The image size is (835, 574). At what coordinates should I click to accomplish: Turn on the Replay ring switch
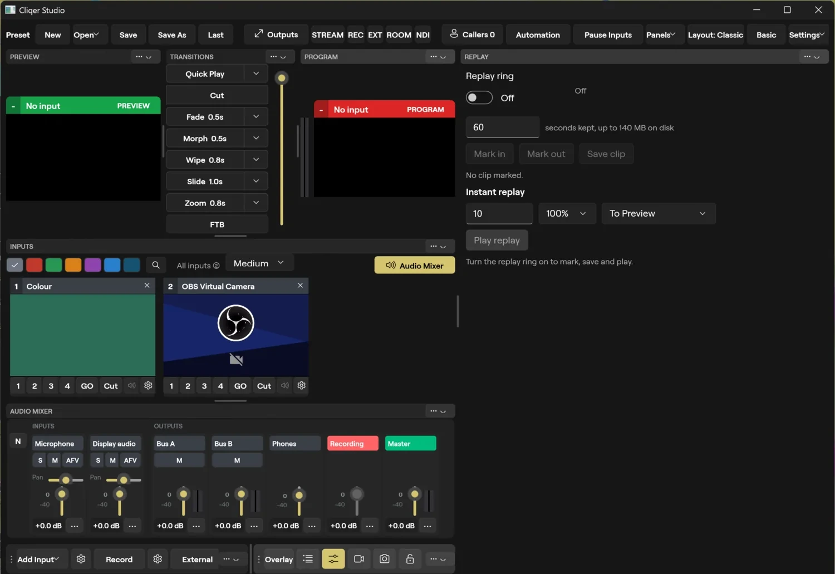pyautogui.click(x=479, y=97)
